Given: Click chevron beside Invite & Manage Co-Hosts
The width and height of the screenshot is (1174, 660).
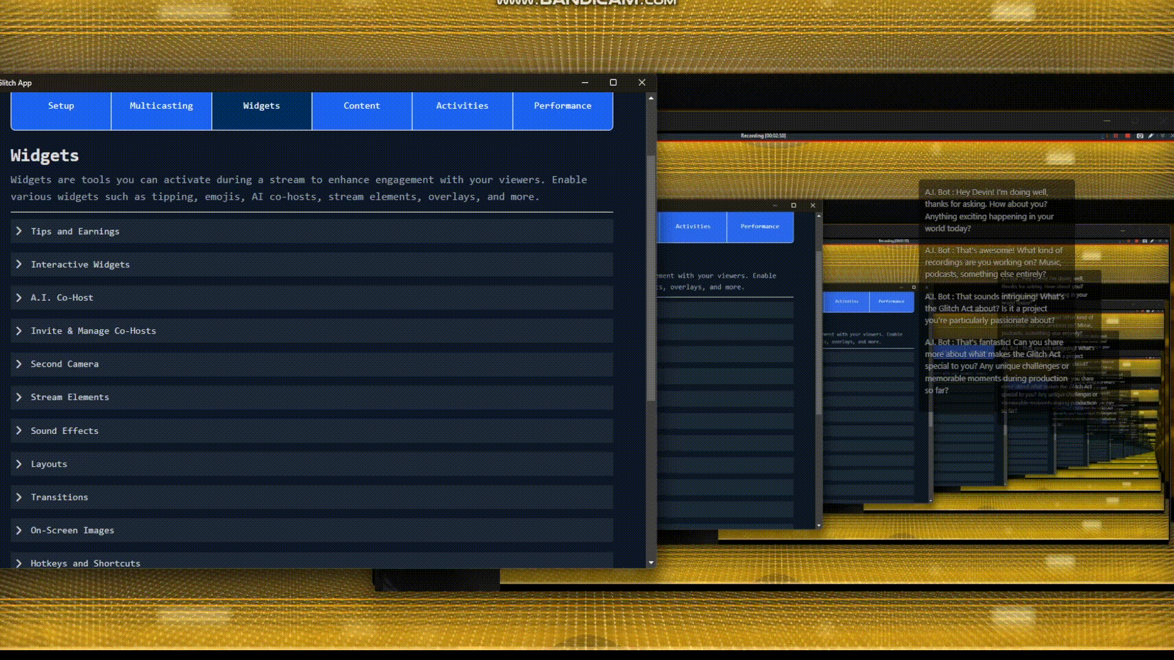Looking at the screenshot, I should [x=19, y=331].
